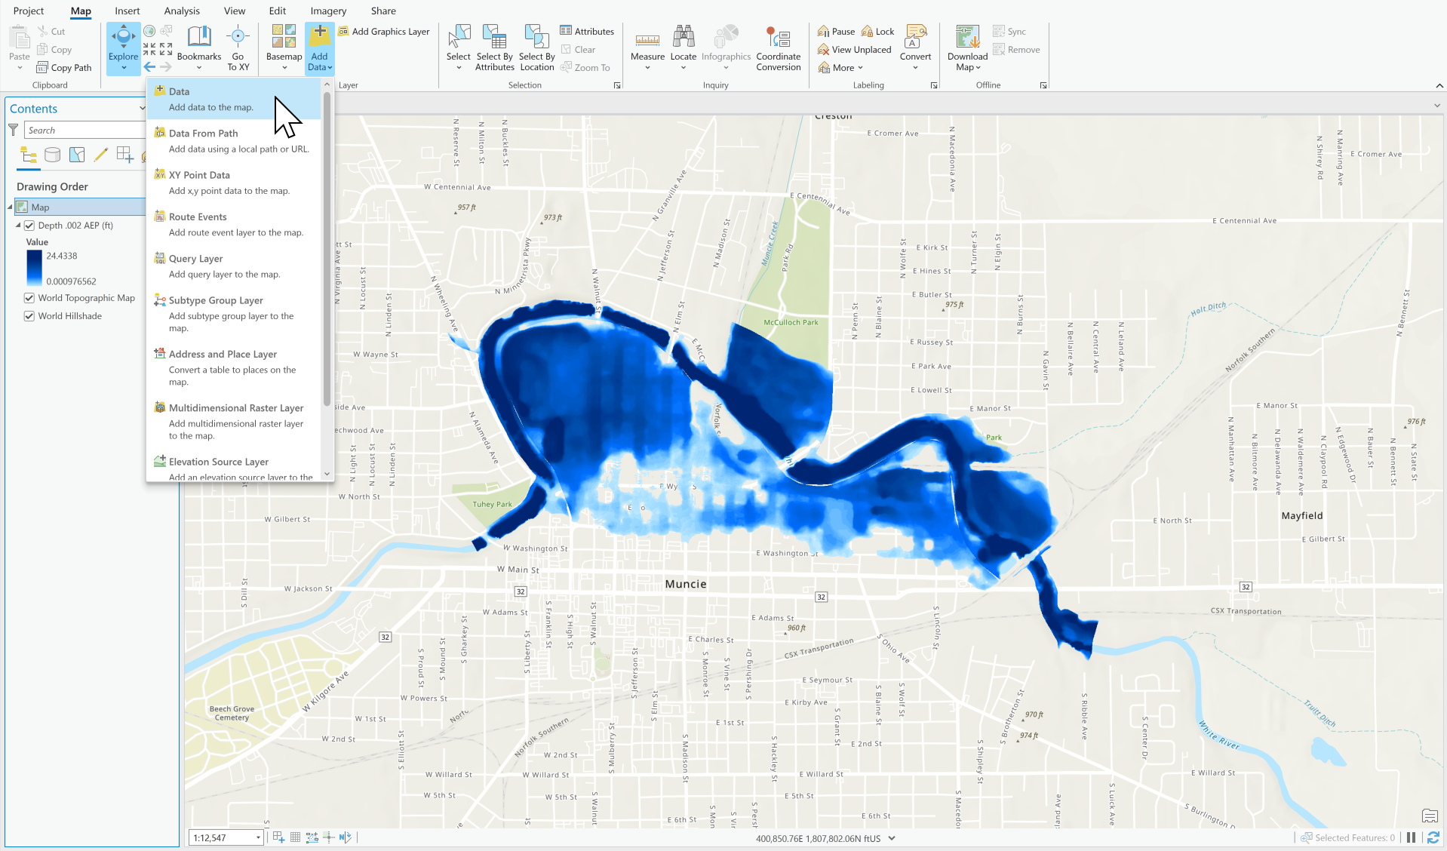Click the filter funnel icon in Contents
This screenshot has height=851, width=1447.
tap(13, 131)
